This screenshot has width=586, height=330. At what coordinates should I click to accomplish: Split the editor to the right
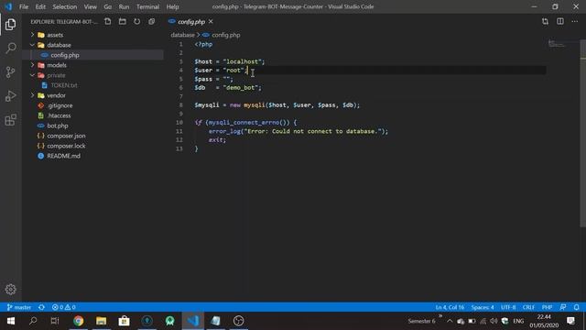[559, 21]
